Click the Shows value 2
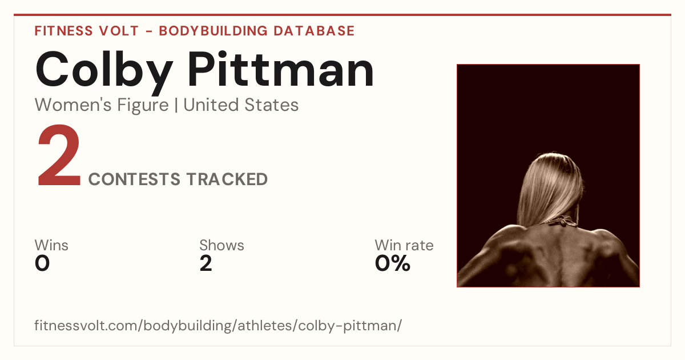The image size is (685, 360). 206,263
